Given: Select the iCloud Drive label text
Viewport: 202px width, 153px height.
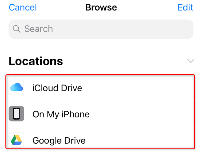Looking at the screenshot, I should click(57, 88).
